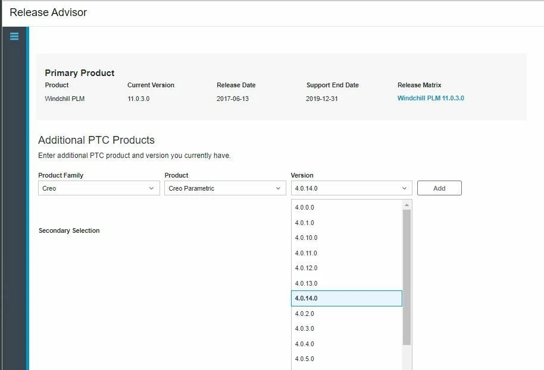
Task: Click the Support End Date column header
Action: [332, 85]
